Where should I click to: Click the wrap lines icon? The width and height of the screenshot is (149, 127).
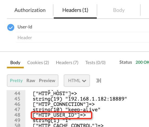99,80
